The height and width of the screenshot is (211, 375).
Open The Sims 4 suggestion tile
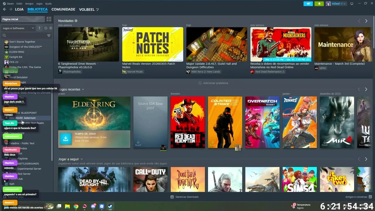pos(300,179)
